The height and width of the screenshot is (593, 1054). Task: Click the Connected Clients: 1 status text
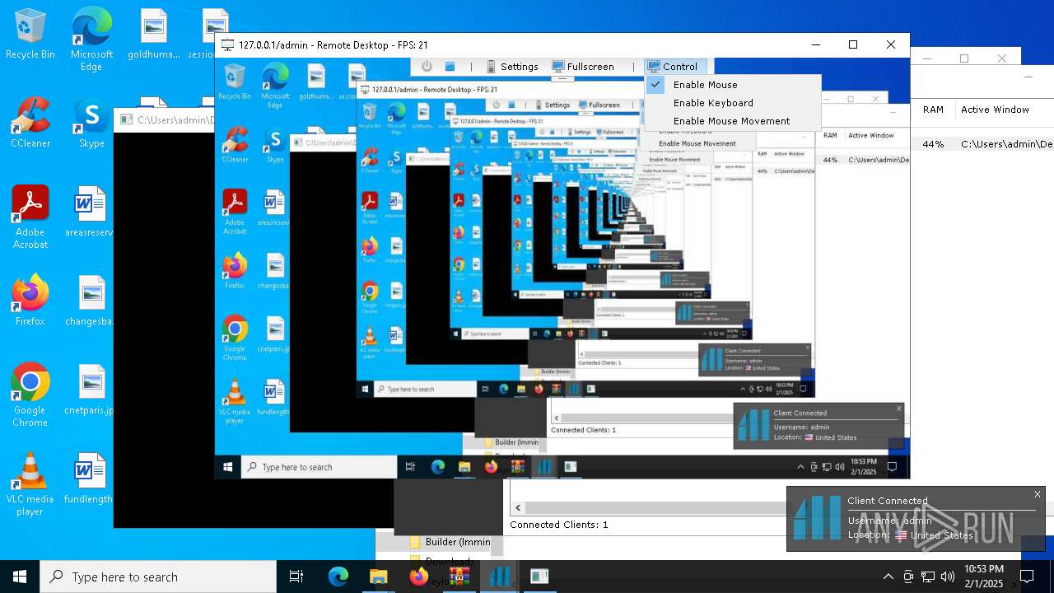point(559,525)
